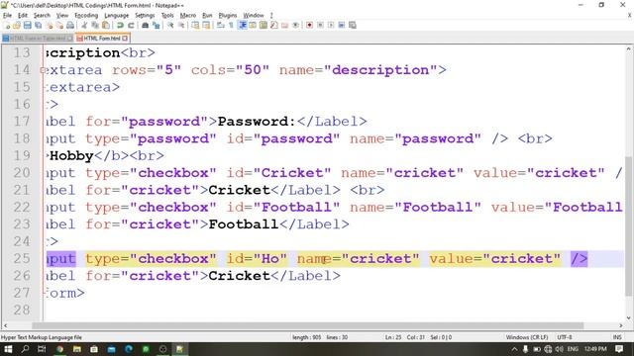The height and width of the screenshot is (356, 634).
Task: Click line number 20 in margin
Action: point(22,173)
